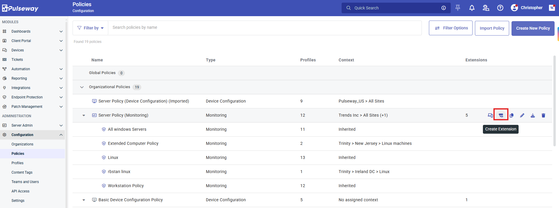The width and height of the screenshot is (559, 208).
Task: Click the Reporting sidebar icon
Action: 4,78
